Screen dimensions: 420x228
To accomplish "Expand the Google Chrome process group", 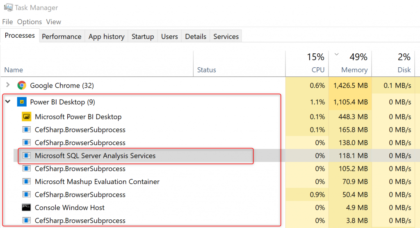I will [8, 85].
